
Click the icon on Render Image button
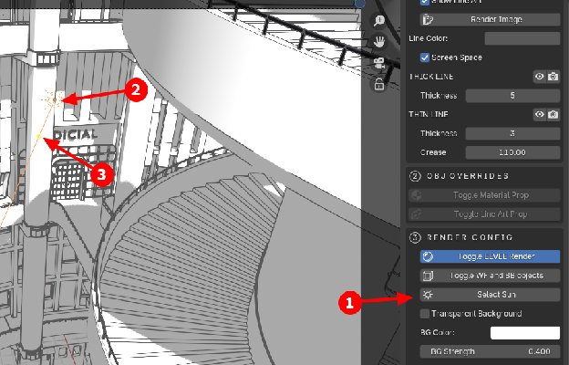pos(428,19)
